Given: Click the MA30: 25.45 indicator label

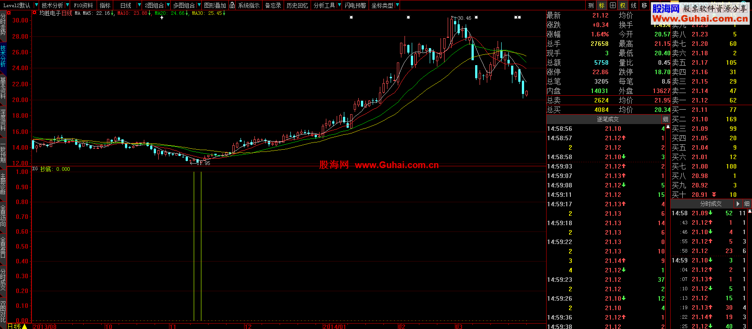Looking at the screenshot, I should point(209,13).
